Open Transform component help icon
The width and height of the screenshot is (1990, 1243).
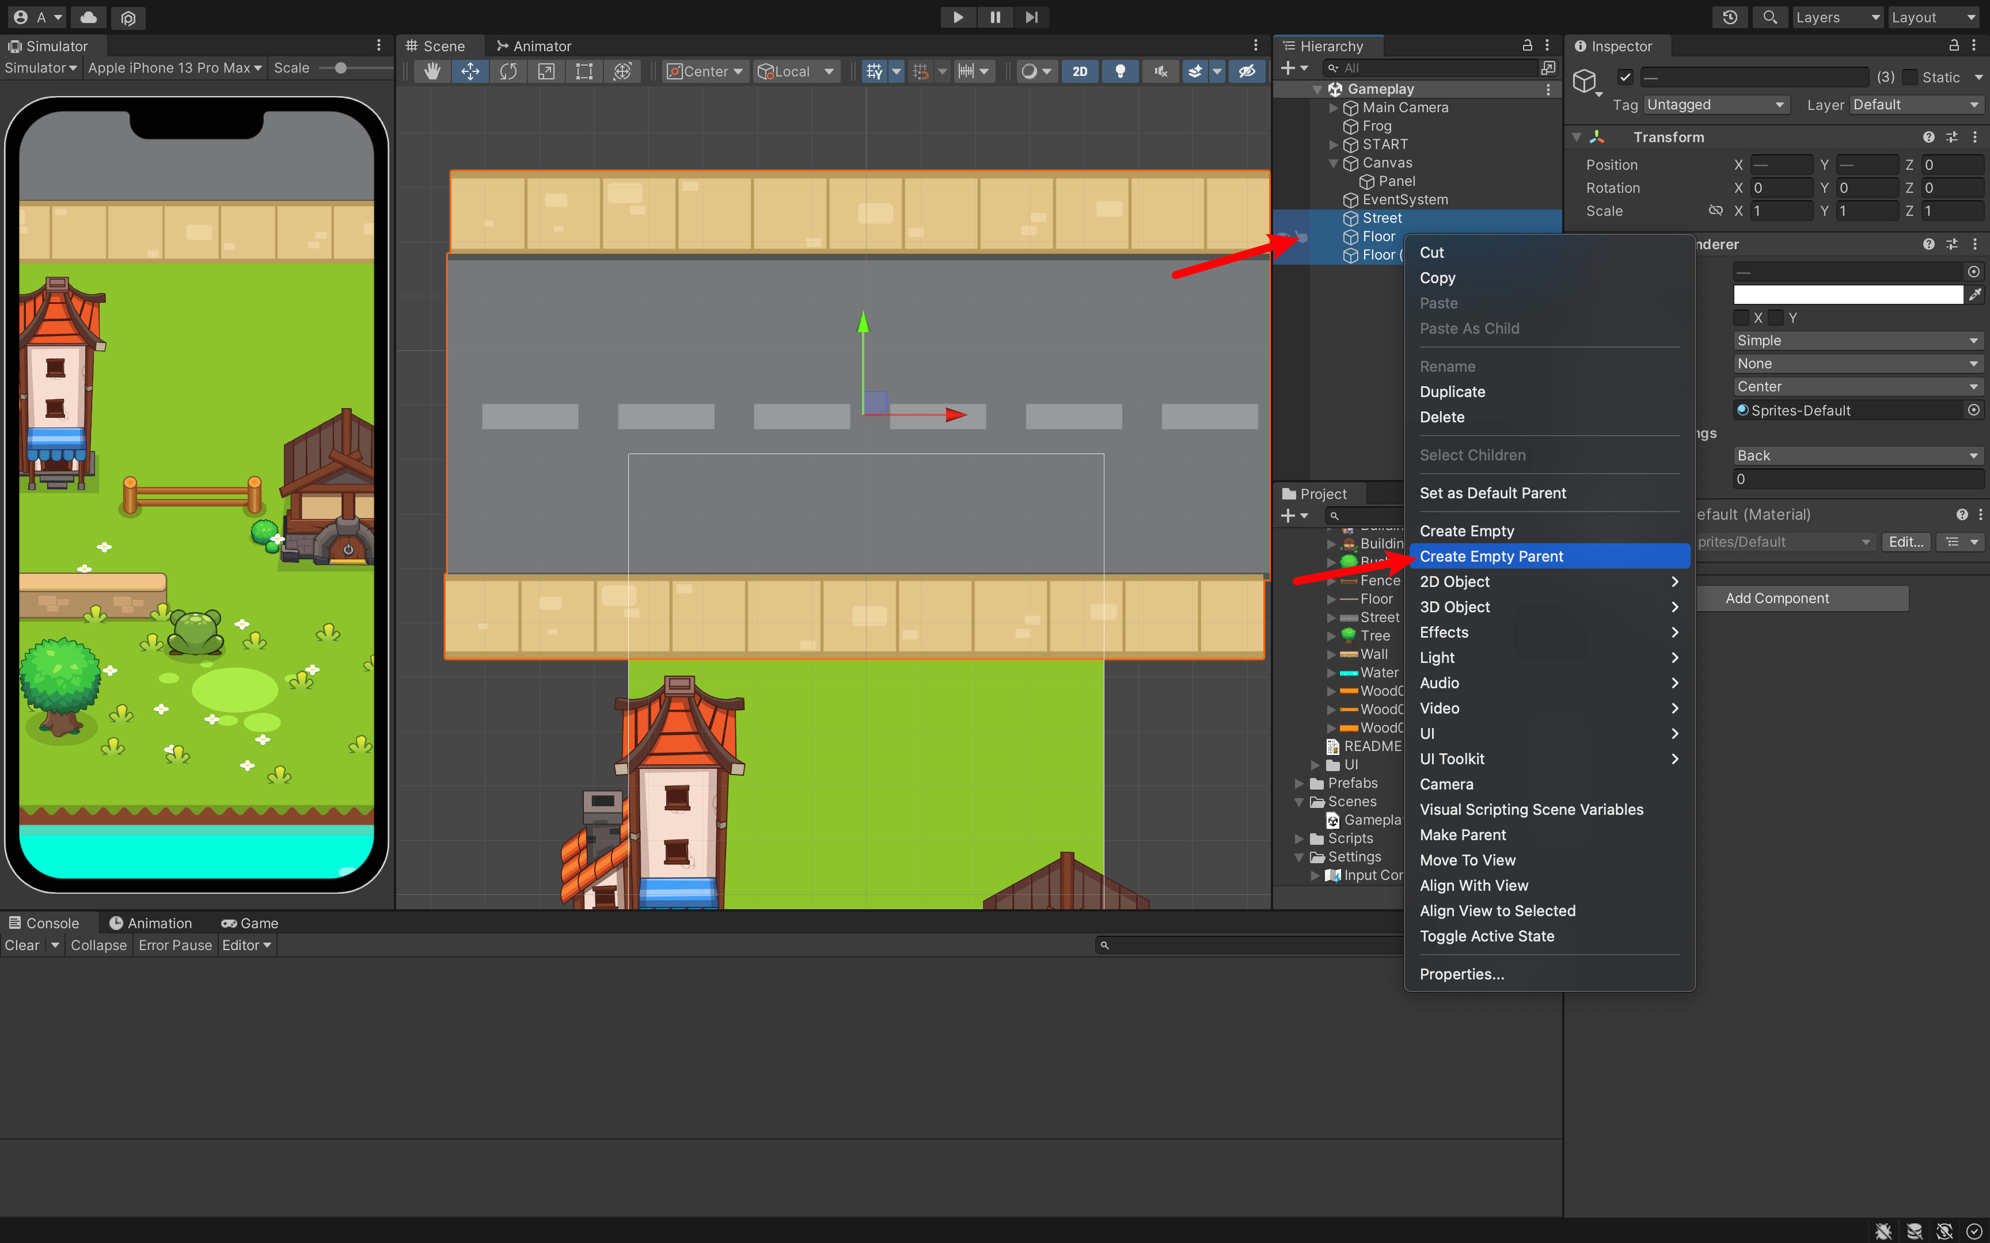(x=1928, y=138)
